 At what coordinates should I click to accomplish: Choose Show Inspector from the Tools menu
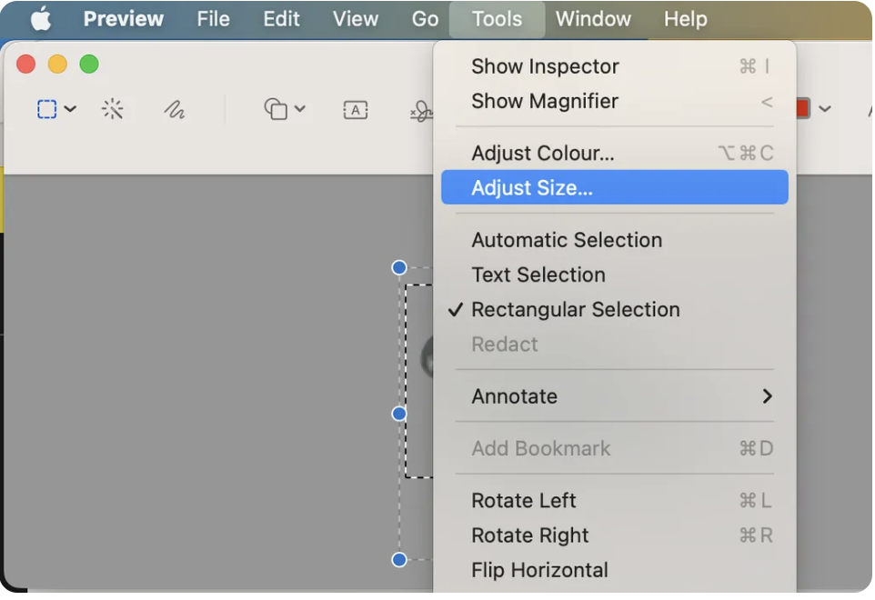tap(545, 65)
